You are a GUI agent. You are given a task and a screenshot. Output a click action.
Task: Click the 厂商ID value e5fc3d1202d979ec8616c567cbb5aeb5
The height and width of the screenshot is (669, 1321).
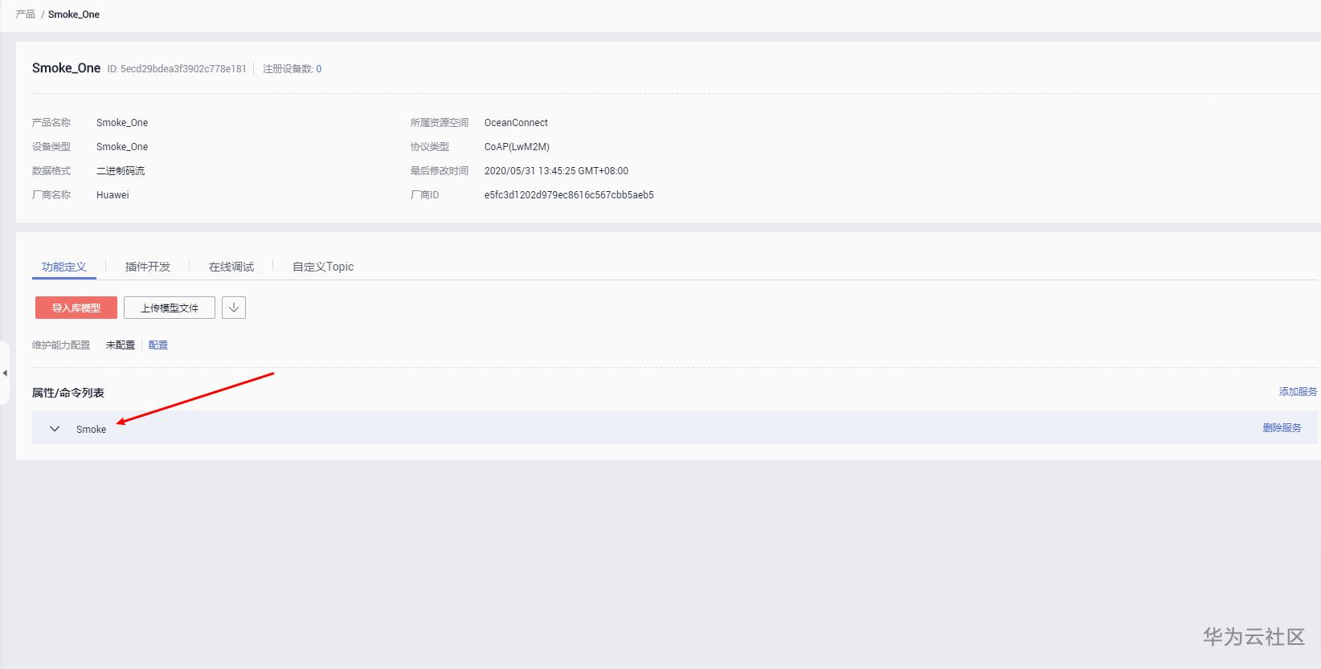click(x=569, y=195)
